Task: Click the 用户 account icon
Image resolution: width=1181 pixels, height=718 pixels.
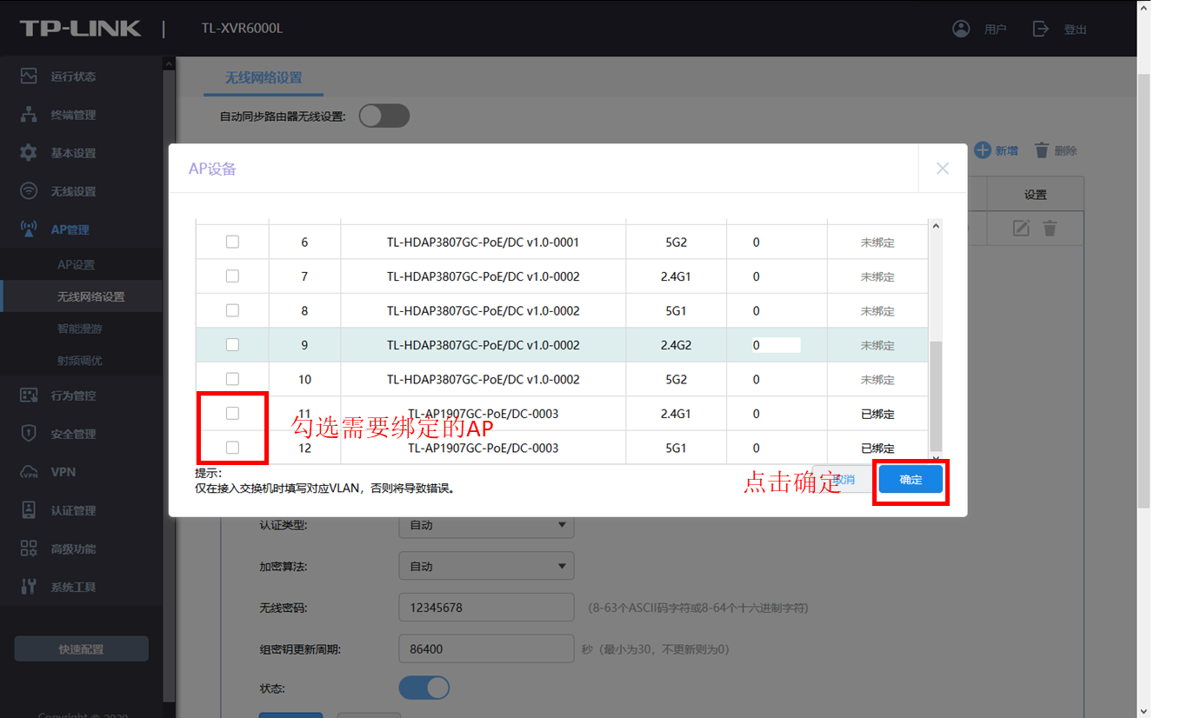Action: (961, 29)
